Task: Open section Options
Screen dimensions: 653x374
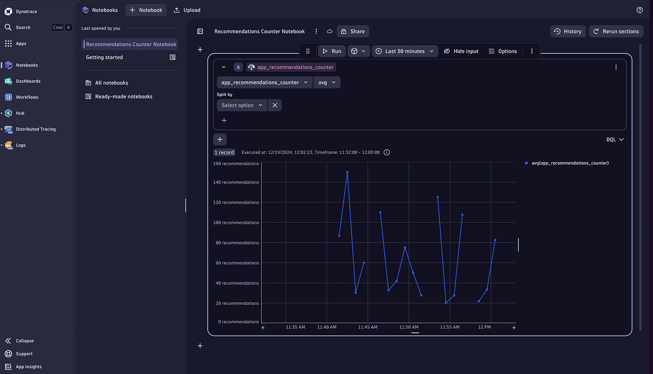Action: pos(503,51)
